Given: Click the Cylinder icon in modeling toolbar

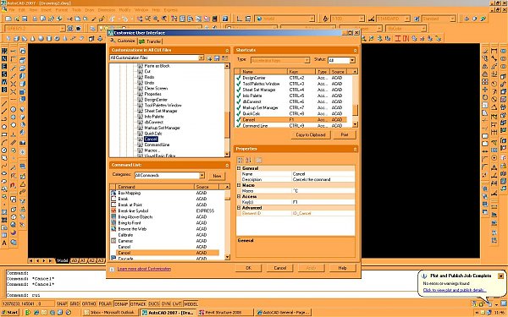Looking at the screenshot, I should (49, 39).
